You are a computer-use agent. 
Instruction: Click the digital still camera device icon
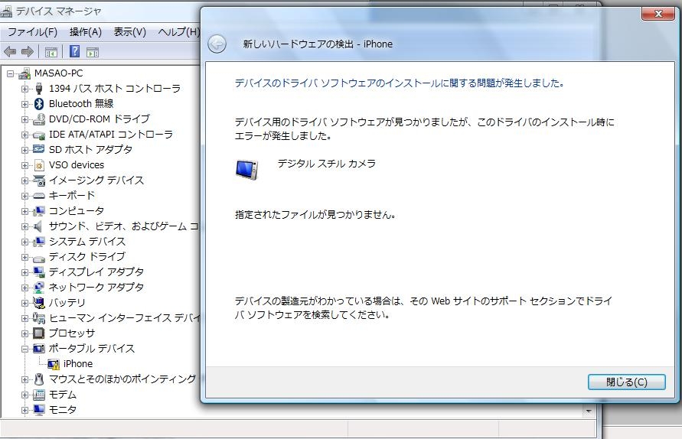[x=247, y=169]
